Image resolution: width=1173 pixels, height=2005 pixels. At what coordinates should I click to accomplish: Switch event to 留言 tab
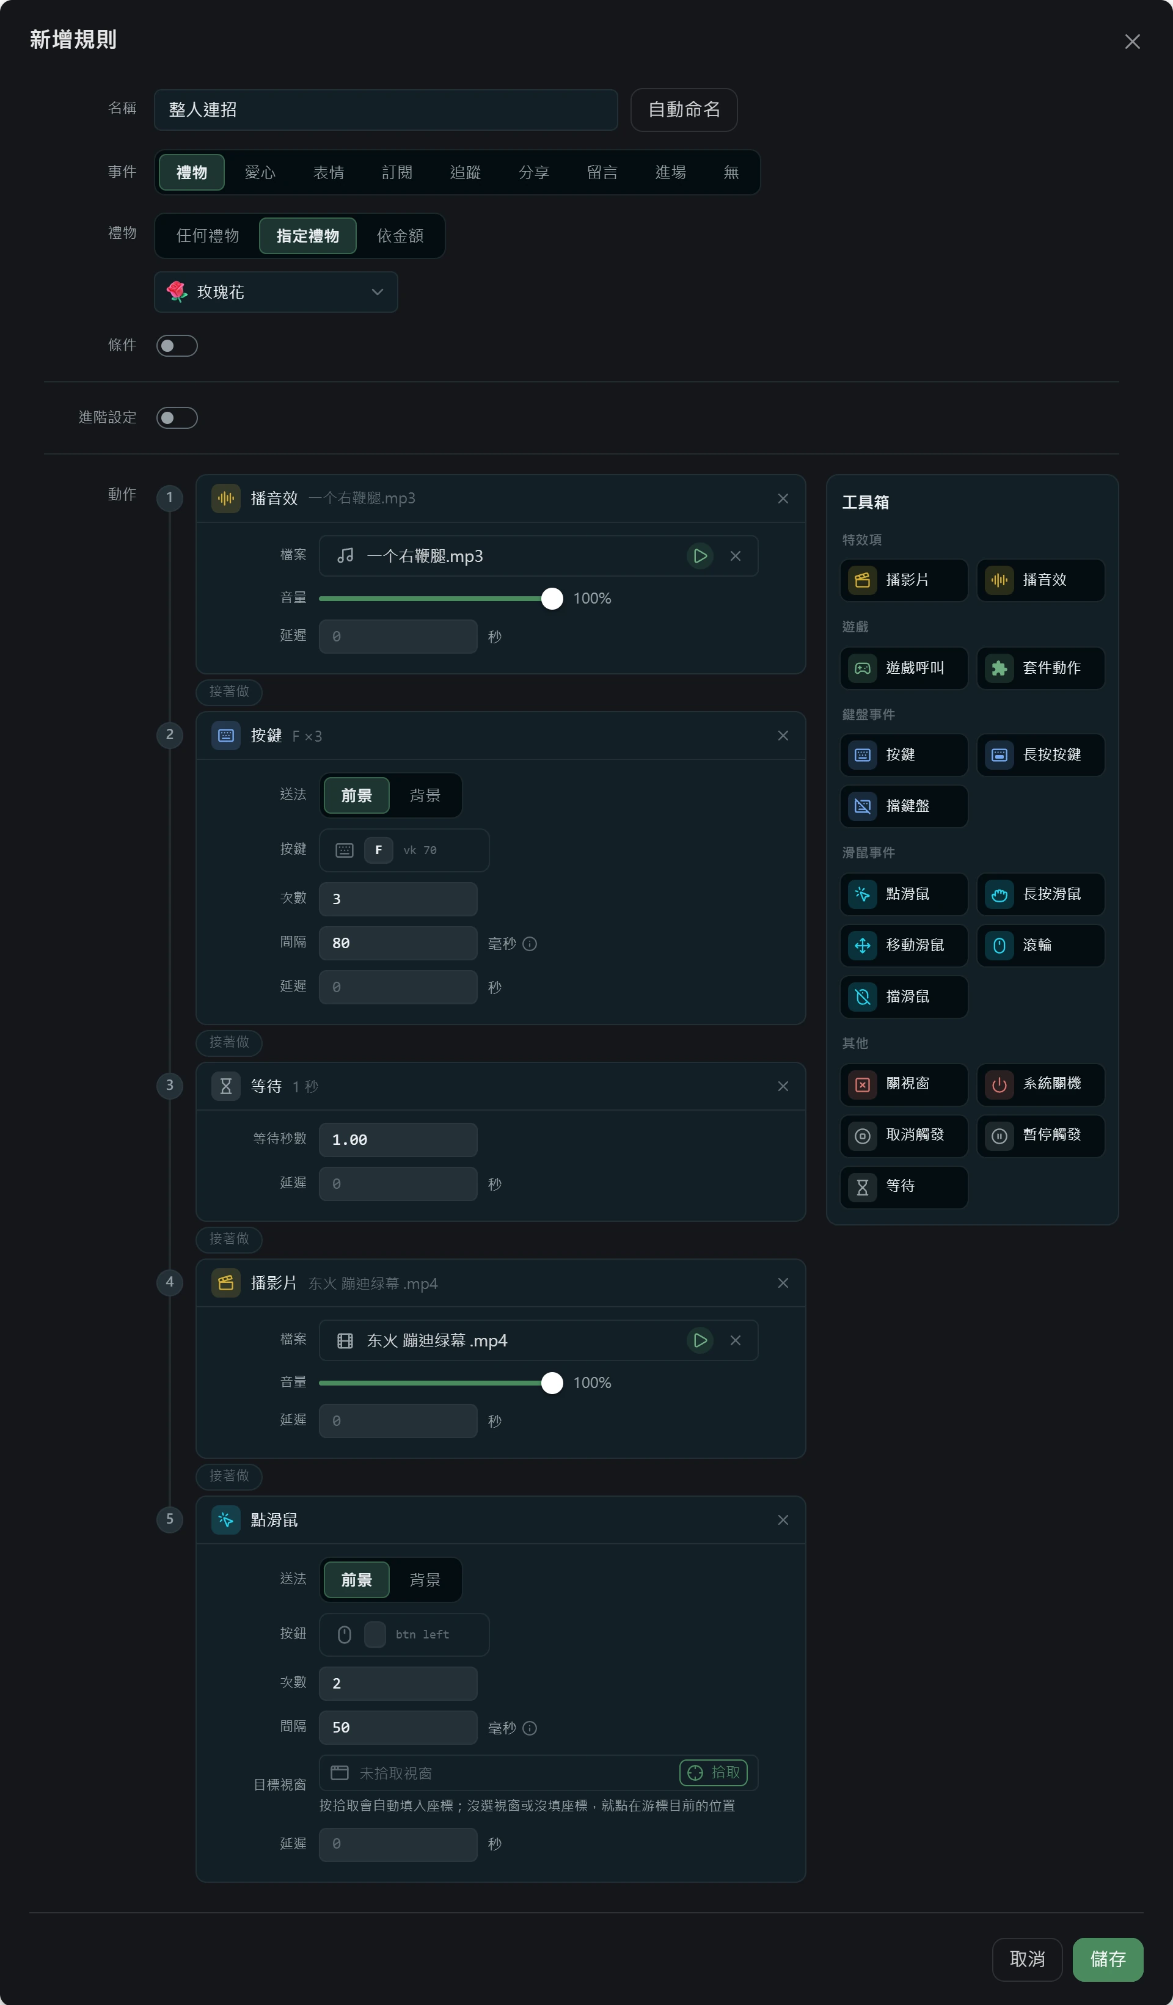(x=602, y=172)
